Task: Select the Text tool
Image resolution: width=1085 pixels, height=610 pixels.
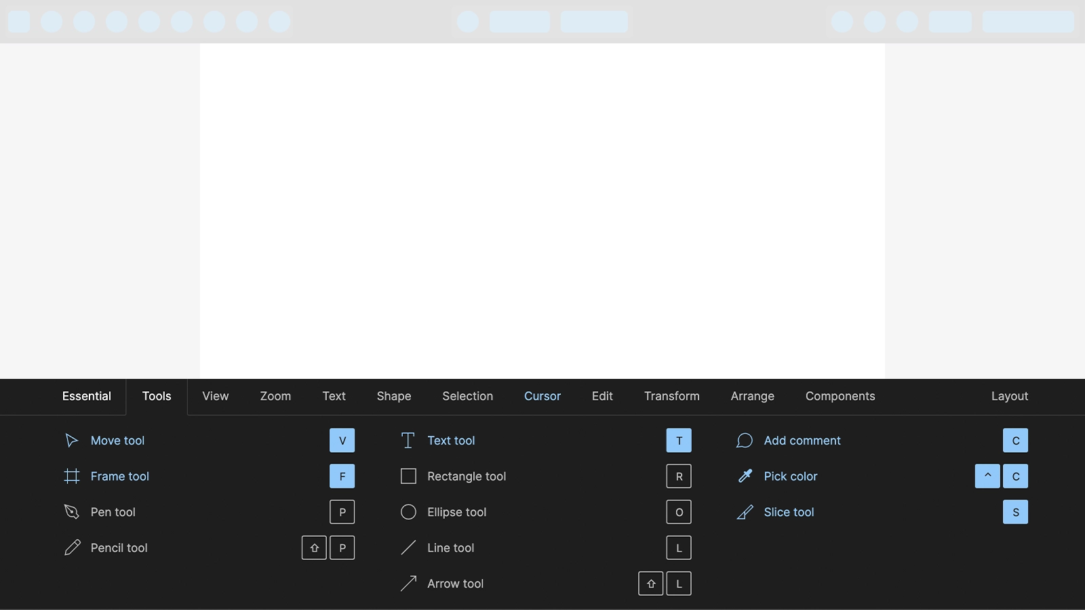Action: [x=451, y=441]
